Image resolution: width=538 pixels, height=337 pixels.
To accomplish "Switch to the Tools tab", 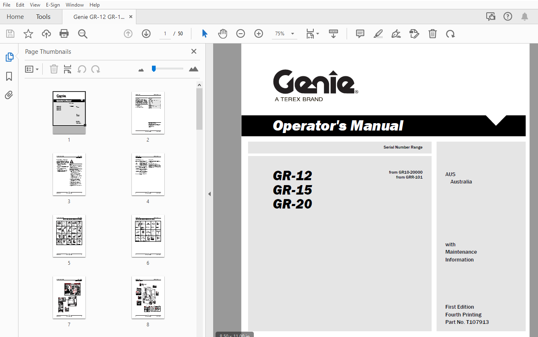I will click(43, 17).
